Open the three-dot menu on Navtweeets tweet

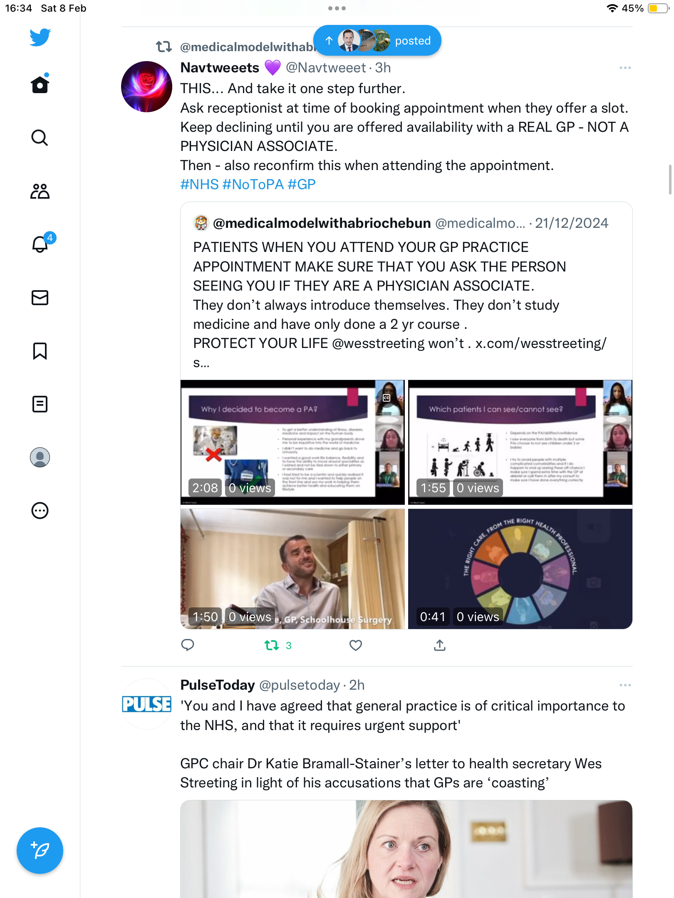tap(625, 68)
